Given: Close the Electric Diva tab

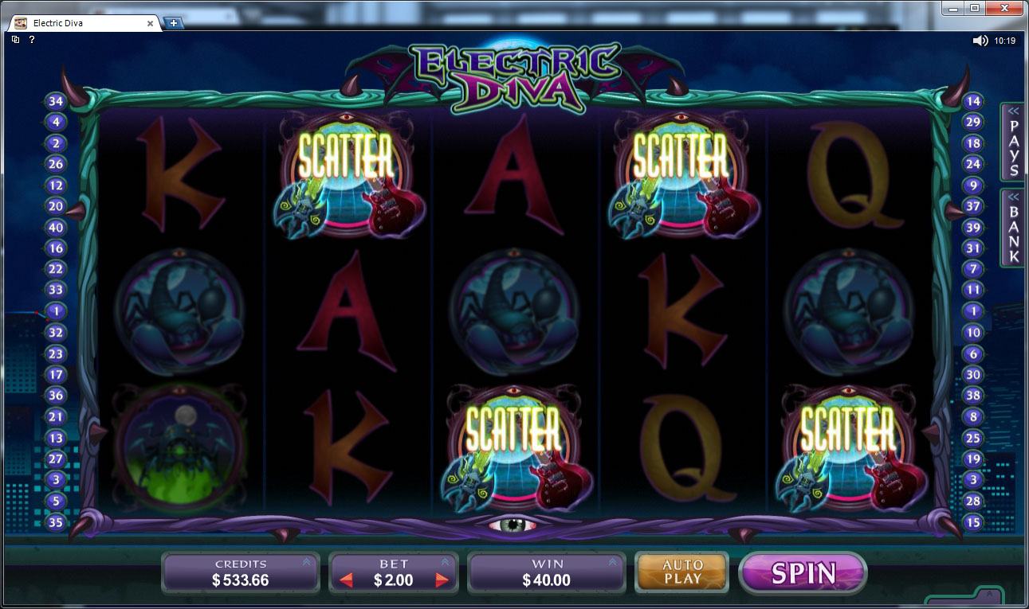Looking at the screenshot, I should click(150, 23).
